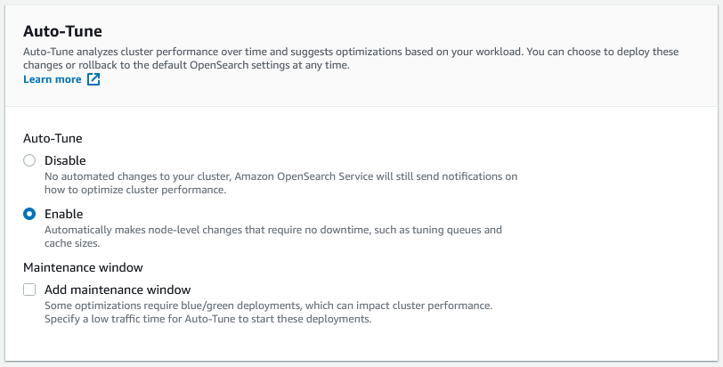723x367 pixels.
Task: Select the Enable radio button circle
Action: pos(29,214)
